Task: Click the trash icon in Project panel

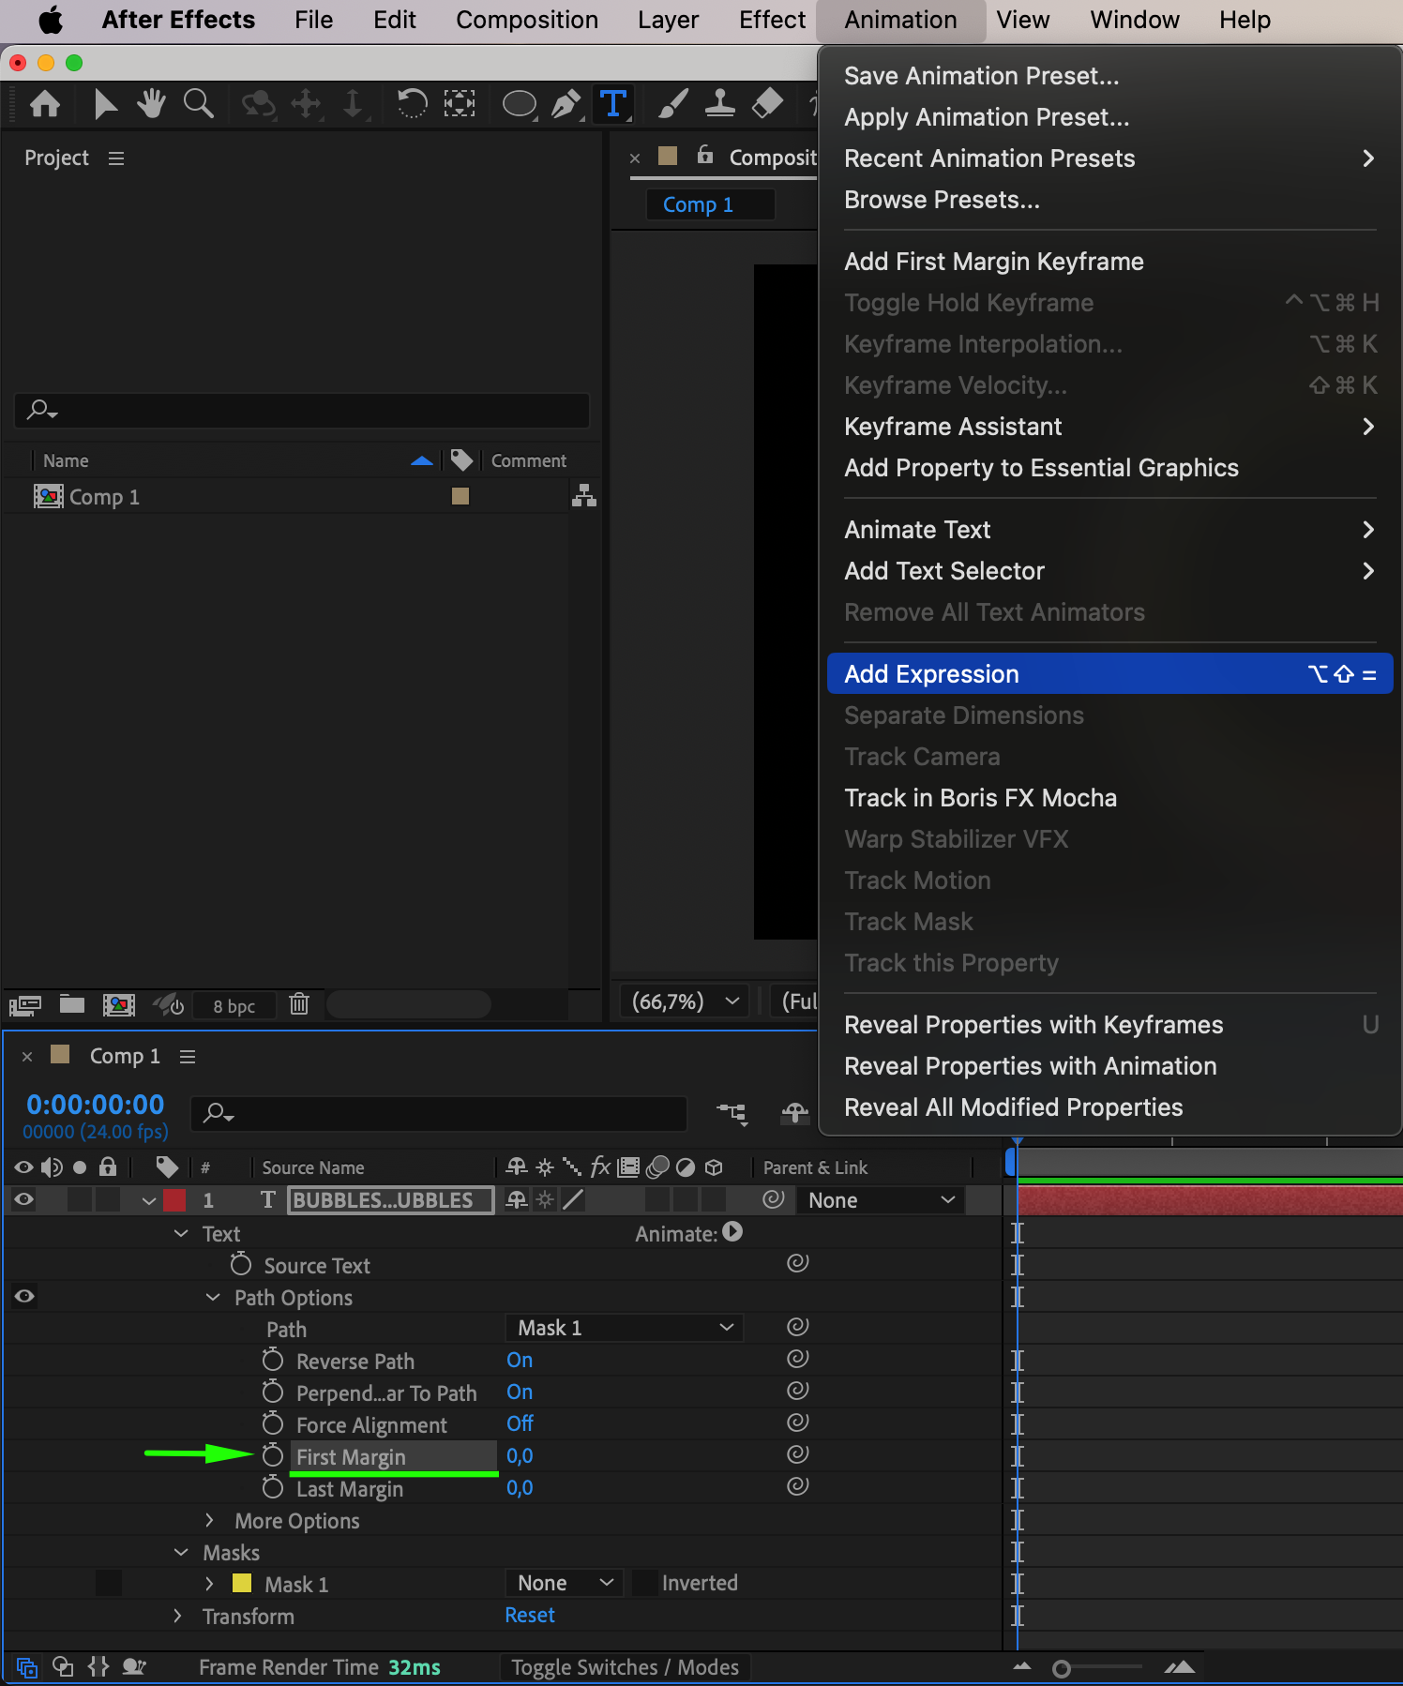Action: tap(299, 1004)
